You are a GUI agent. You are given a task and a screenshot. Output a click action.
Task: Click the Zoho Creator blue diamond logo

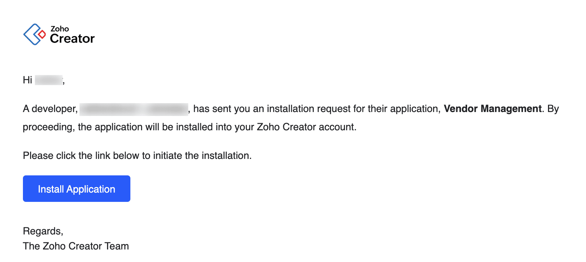(32, 34)
